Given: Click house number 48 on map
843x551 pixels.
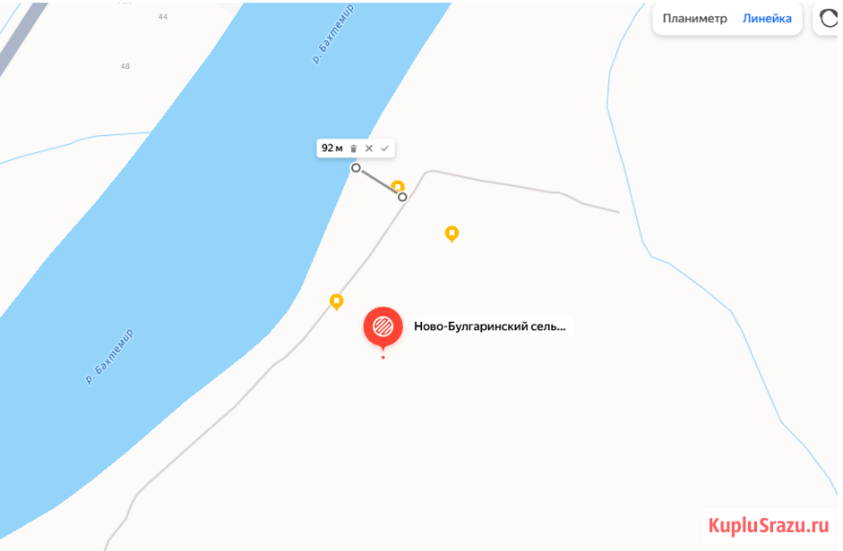Looking at the screenshot, I should point(125,66).
